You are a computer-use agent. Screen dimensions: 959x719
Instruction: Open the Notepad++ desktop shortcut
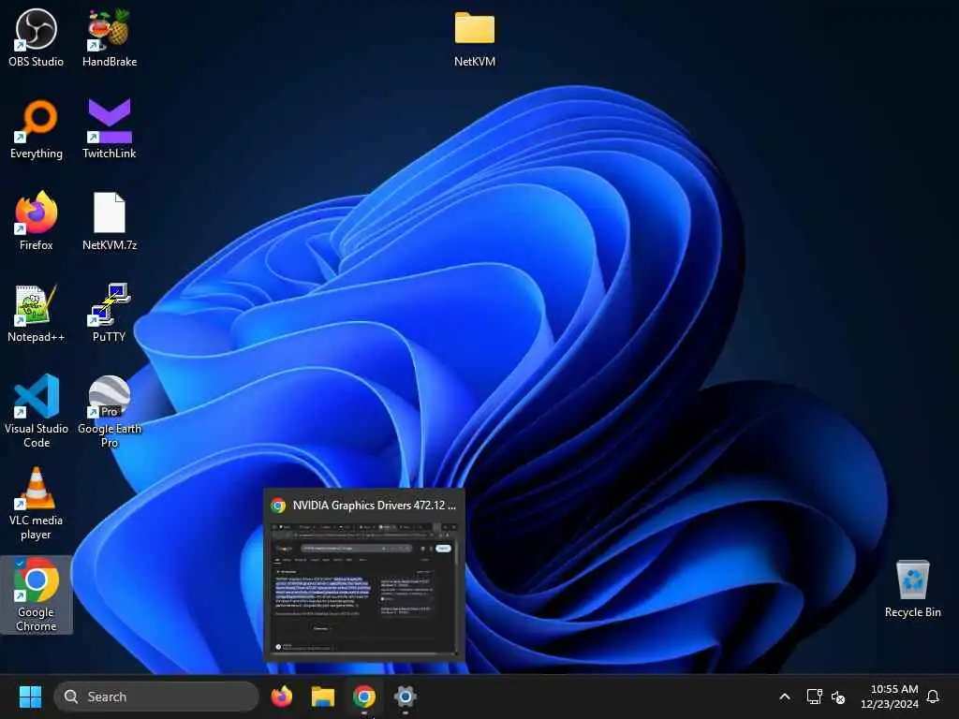(37, 312)
